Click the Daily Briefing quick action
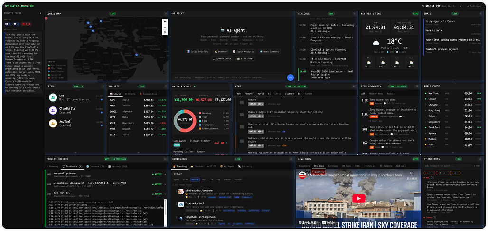 197,51
